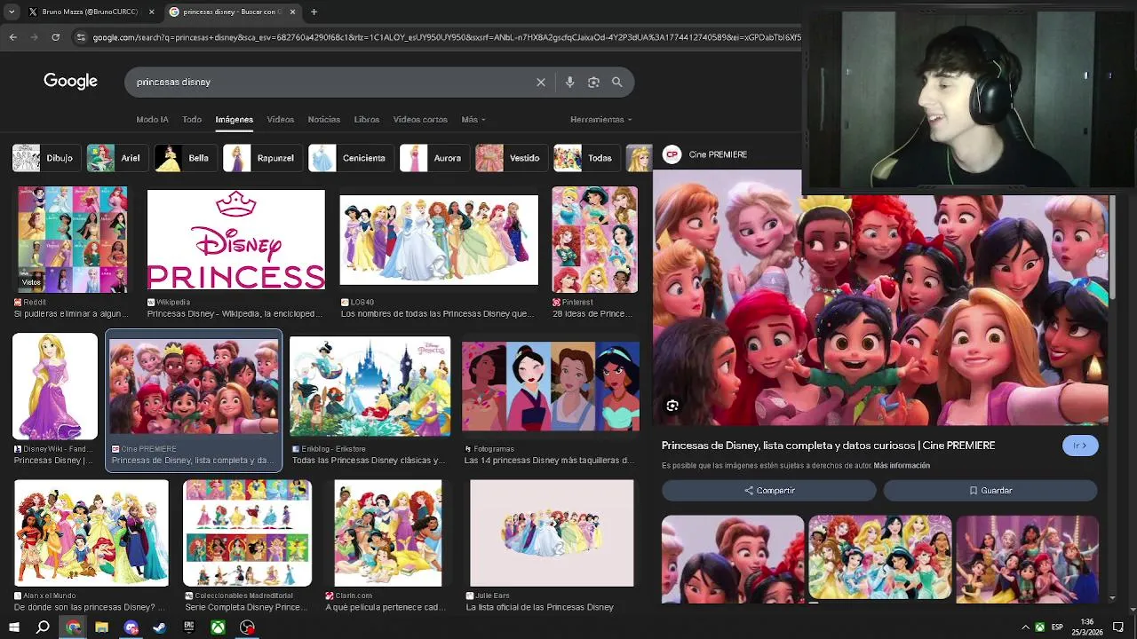This screenshot has width=1137, height=639.
Task: Click the Ir visit page button
Action: (x=1080, y=446)
